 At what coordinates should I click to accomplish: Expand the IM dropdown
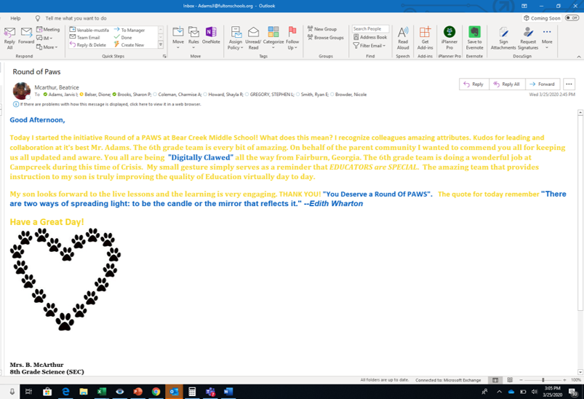44,38
